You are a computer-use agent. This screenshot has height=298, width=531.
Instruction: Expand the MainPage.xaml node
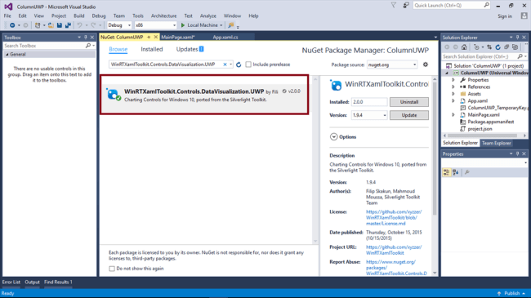453,115
